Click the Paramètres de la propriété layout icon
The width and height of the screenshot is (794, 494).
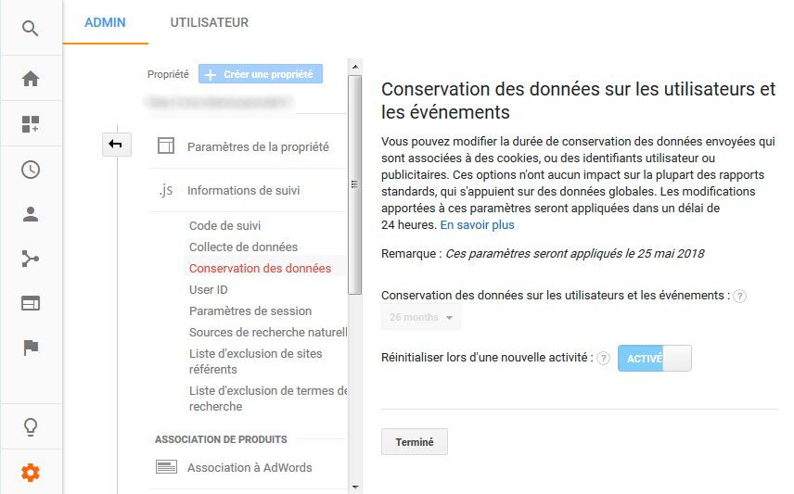[x=166, y=146]
